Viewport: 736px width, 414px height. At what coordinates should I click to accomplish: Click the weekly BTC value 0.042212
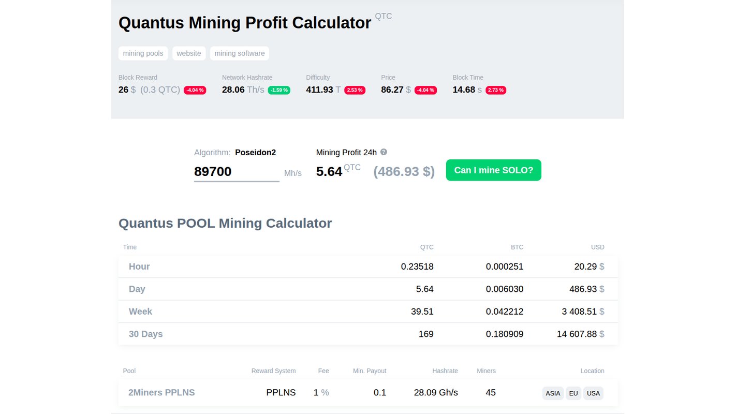tap(505, 312)
